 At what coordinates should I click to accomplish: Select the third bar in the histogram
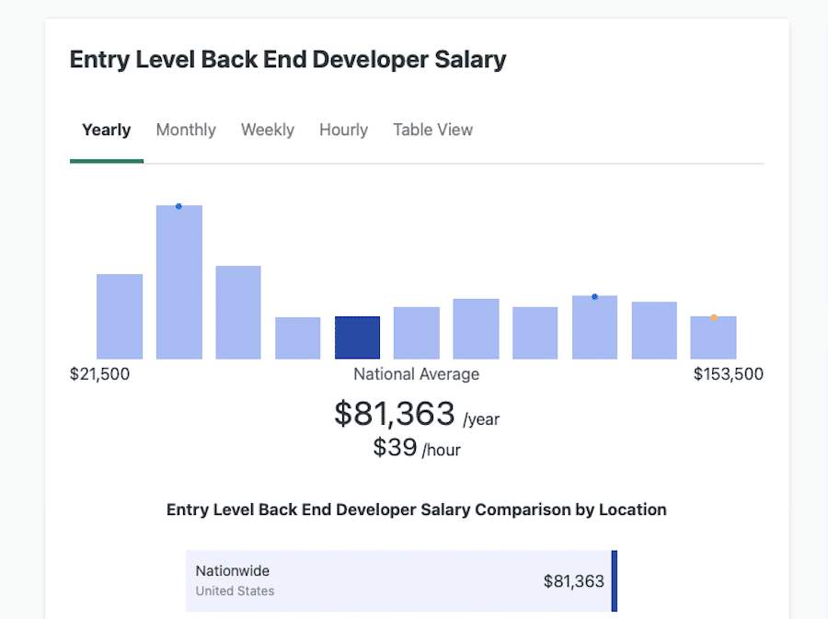[237, 311]
